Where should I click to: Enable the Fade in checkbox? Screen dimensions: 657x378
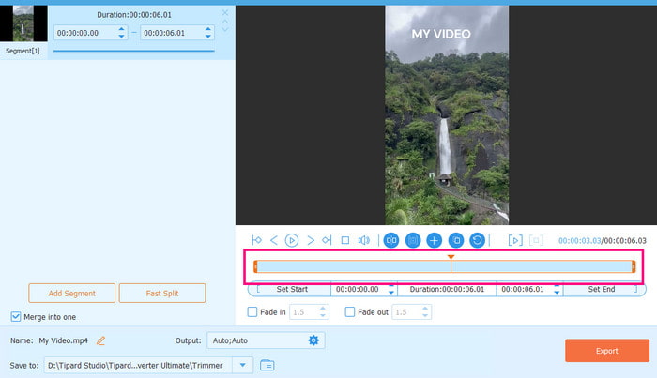[x=252, y=311]
